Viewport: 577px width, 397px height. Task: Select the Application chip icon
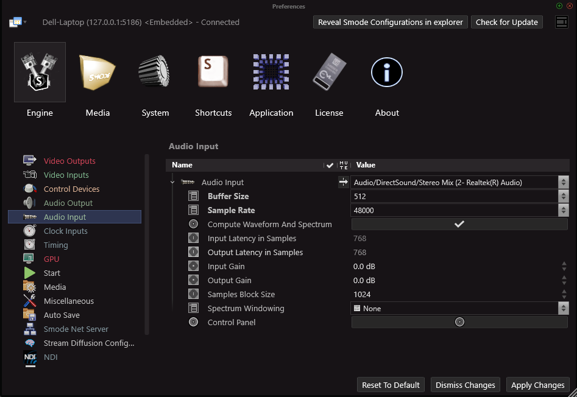(x=271, y=72)
